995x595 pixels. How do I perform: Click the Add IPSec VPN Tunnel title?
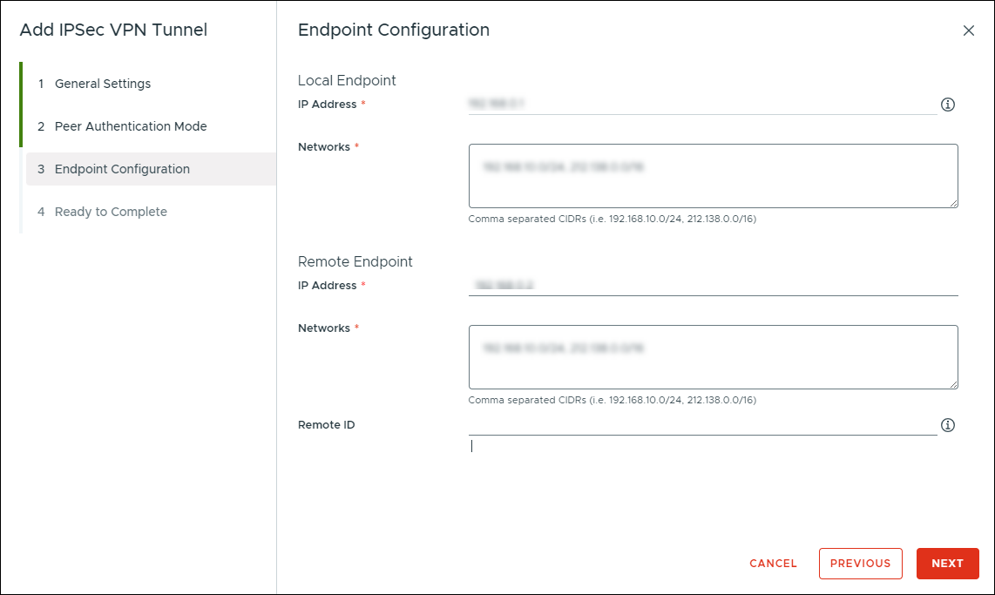113,29
